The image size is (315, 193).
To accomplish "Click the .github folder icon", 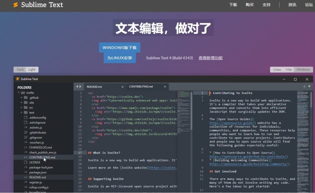I will pos(26,98).
